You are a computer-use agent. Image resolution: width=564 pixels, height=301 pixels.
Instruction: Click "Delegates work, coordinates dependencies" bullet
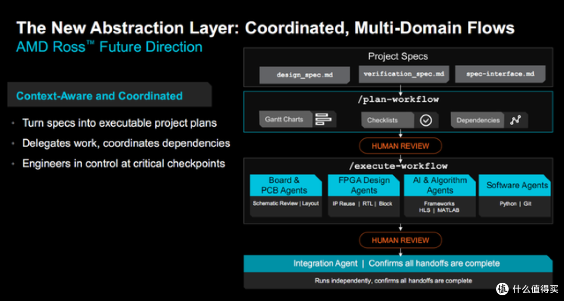coord(126,143)
